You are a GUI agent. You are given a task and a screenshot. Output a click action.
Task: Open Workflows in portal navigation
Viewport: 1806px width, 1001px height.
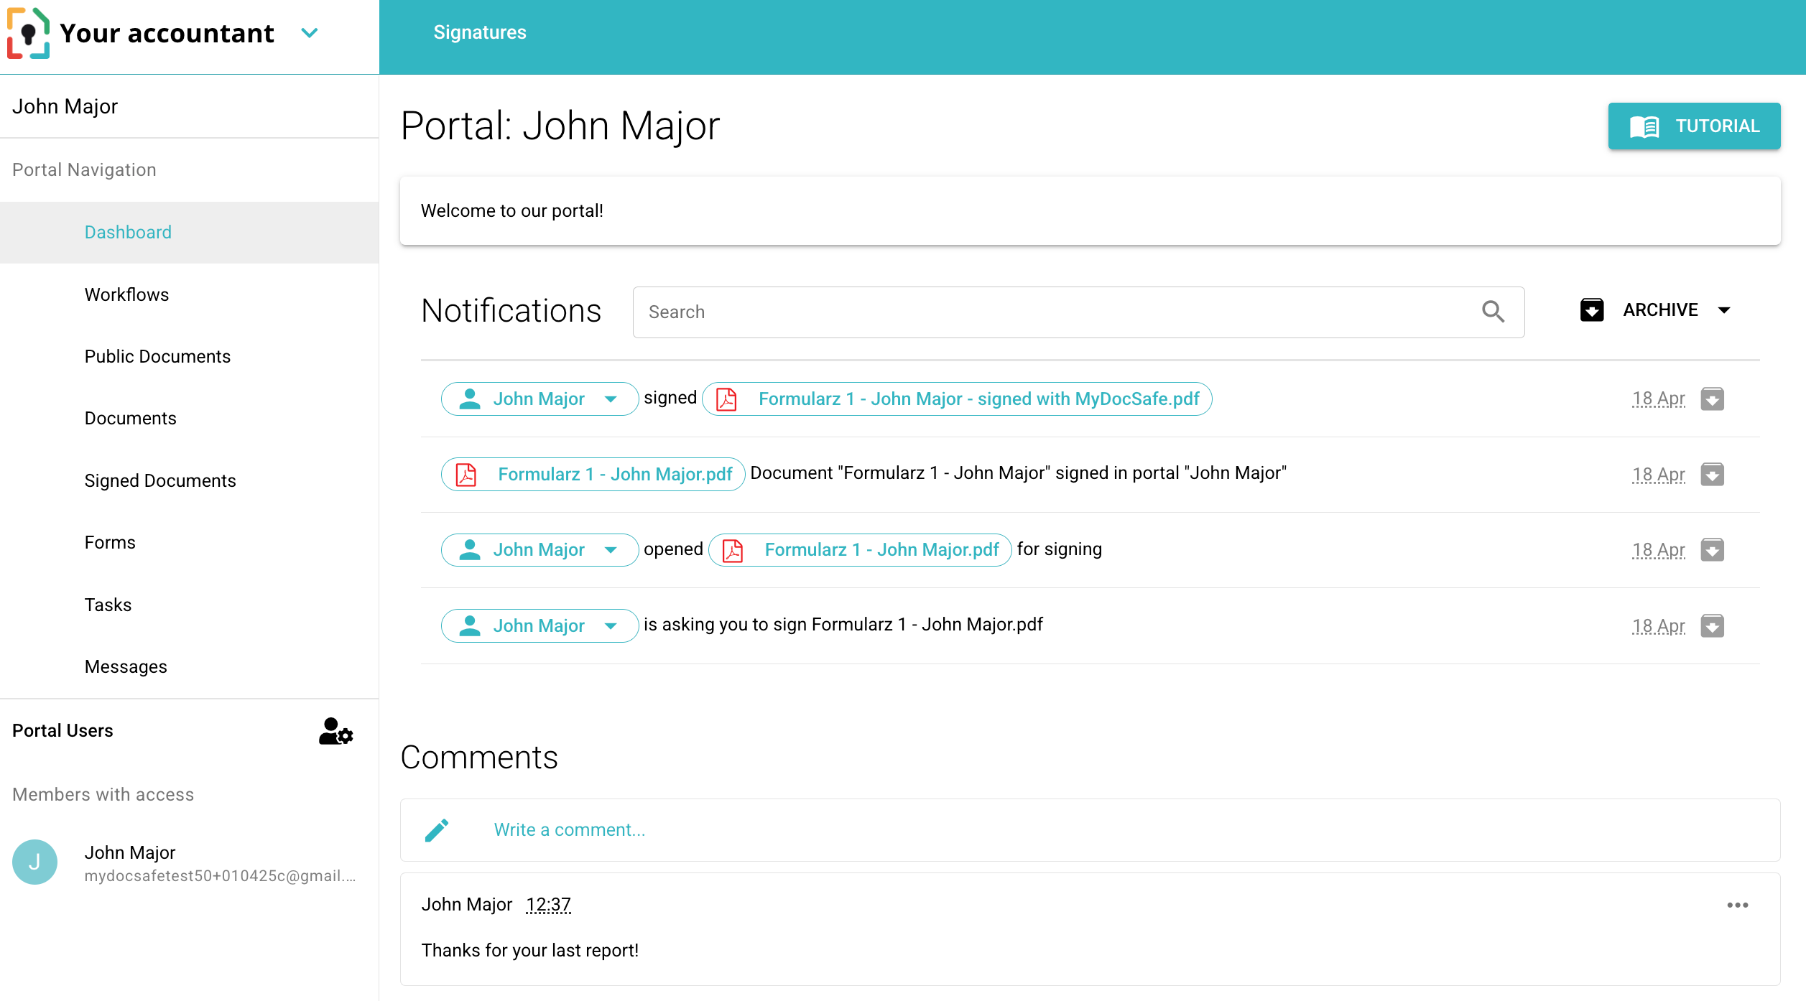pyautogui.click(x=126, y=294)
